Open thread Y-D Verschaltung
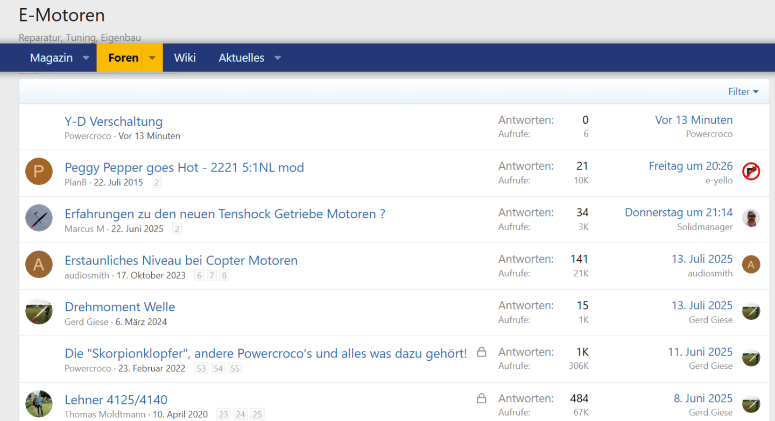 [114, 122]
